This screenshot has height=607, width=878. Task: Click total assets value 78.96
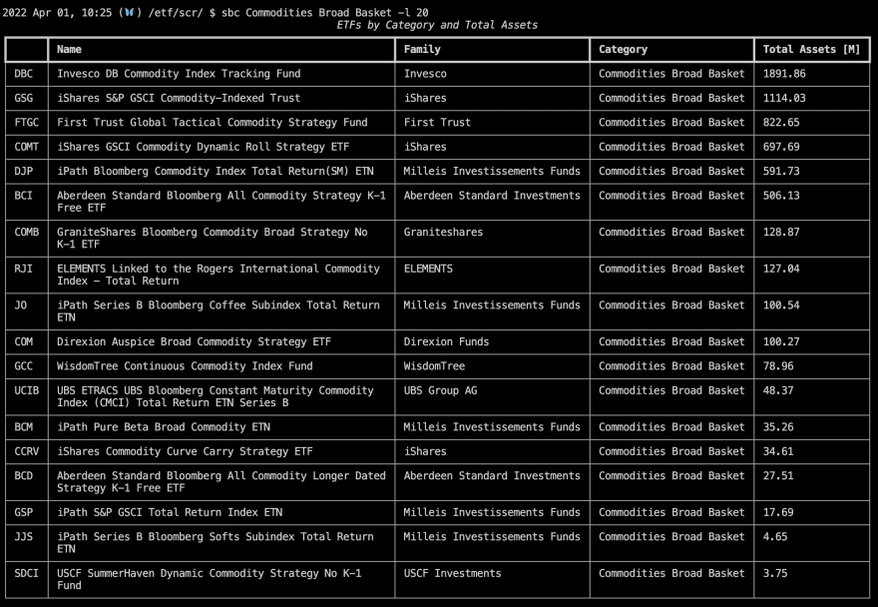778,366
